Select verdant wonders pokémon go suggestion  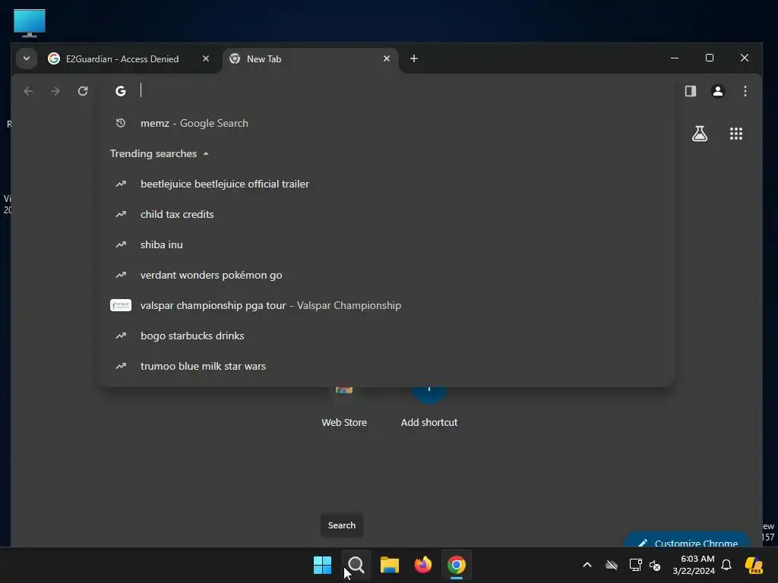pyautogui.click(x=387, y=275)
